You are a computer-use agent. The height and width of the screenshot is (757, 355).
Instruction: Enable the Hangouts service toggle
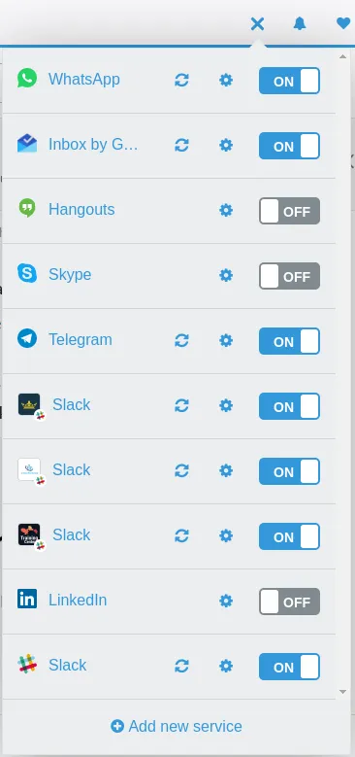click(x=289, y=211)
